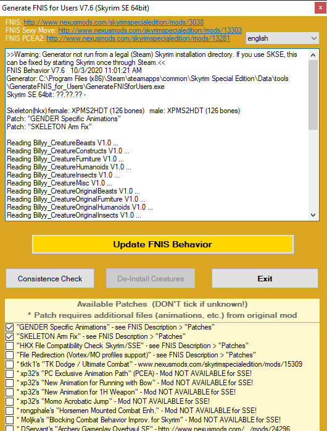Click Reading Billyy_CreatureOriginalHumanoids V1.0 line
The width and height of the screenshot is (327, 431).
pos(80,207)
